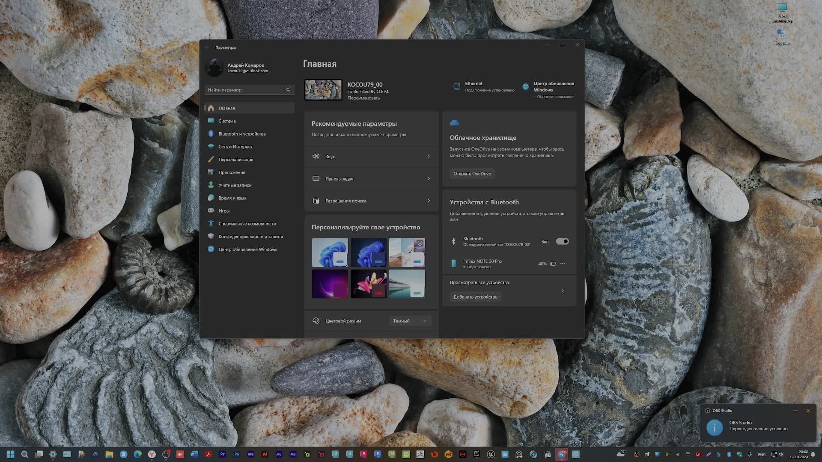822x462 pixels.
Task: Click Переименовать link under device name
Action: click(x=363, y=98)
